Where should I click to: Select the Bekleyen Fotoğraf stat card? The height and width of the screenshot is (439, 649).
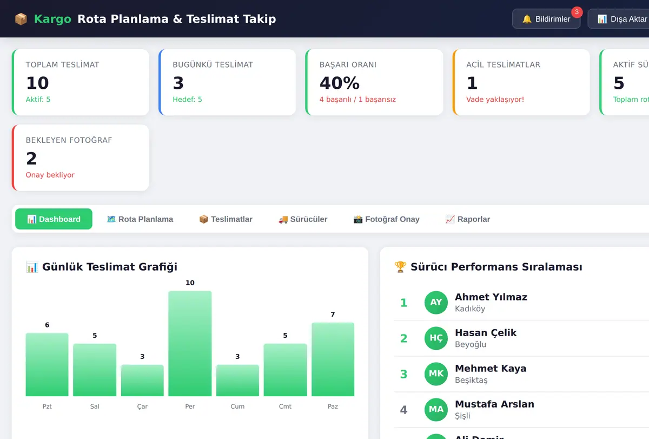81,158
